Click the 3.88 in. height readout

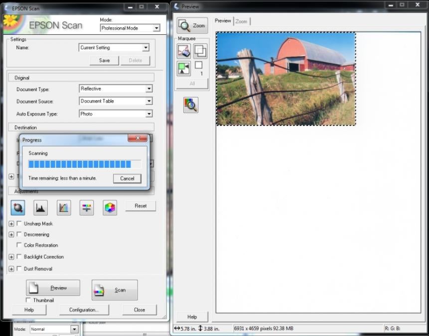click(208, 329)
